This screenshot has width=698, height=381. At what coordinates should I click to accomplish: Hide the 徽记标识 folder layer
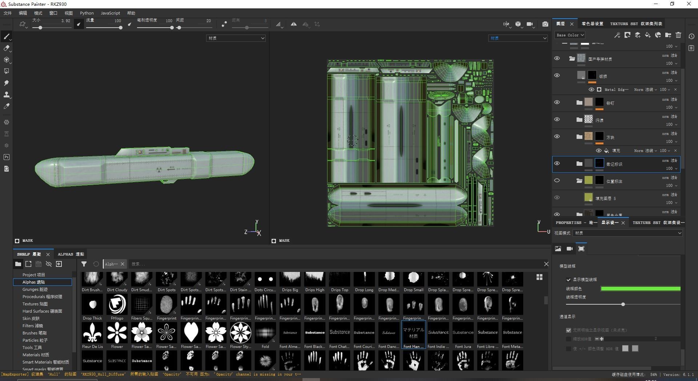pos(557,163)
